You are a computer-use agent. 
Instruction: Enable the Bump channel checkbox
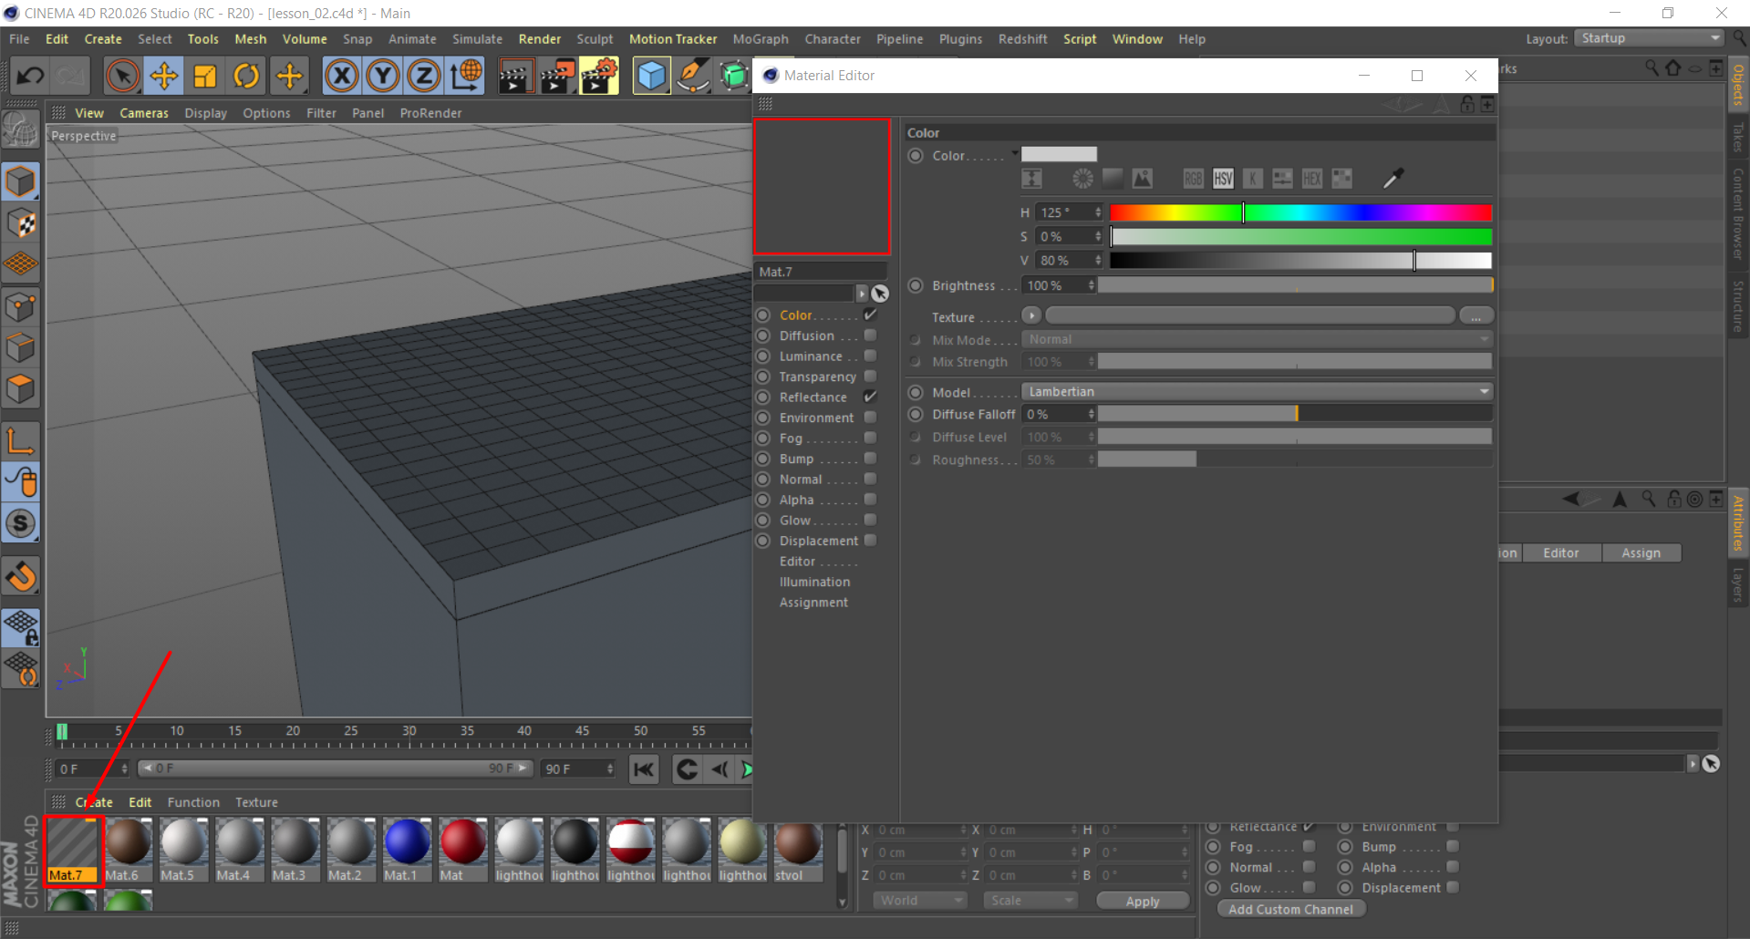click(870, 459)
